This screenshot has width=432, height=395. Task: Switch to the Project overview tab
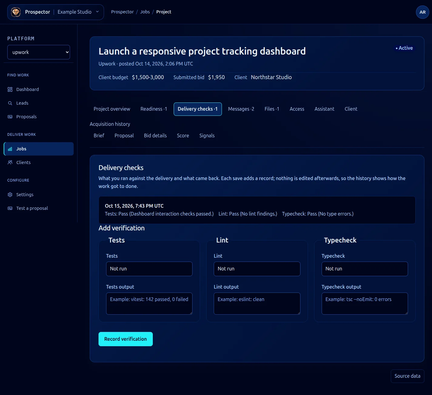112,109
